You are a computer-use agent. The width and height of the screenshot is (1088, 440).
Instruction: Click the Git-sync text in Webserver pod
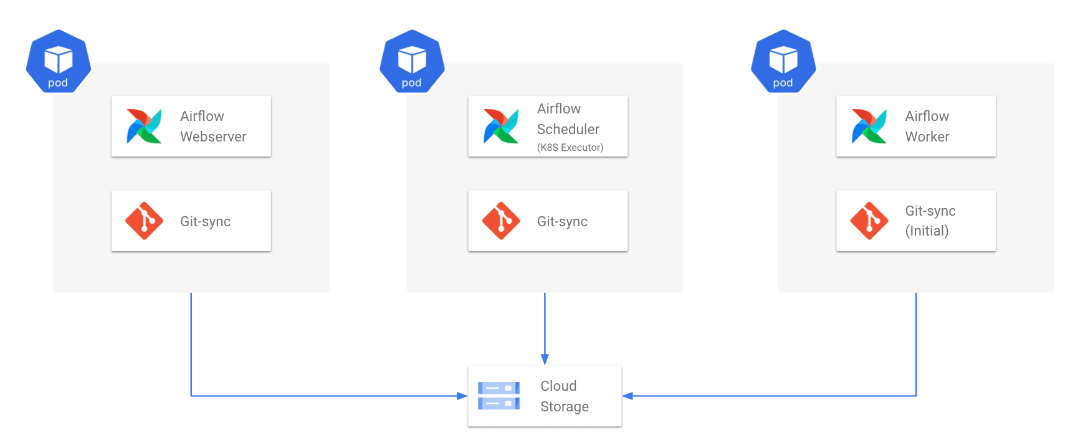[206, 222]
